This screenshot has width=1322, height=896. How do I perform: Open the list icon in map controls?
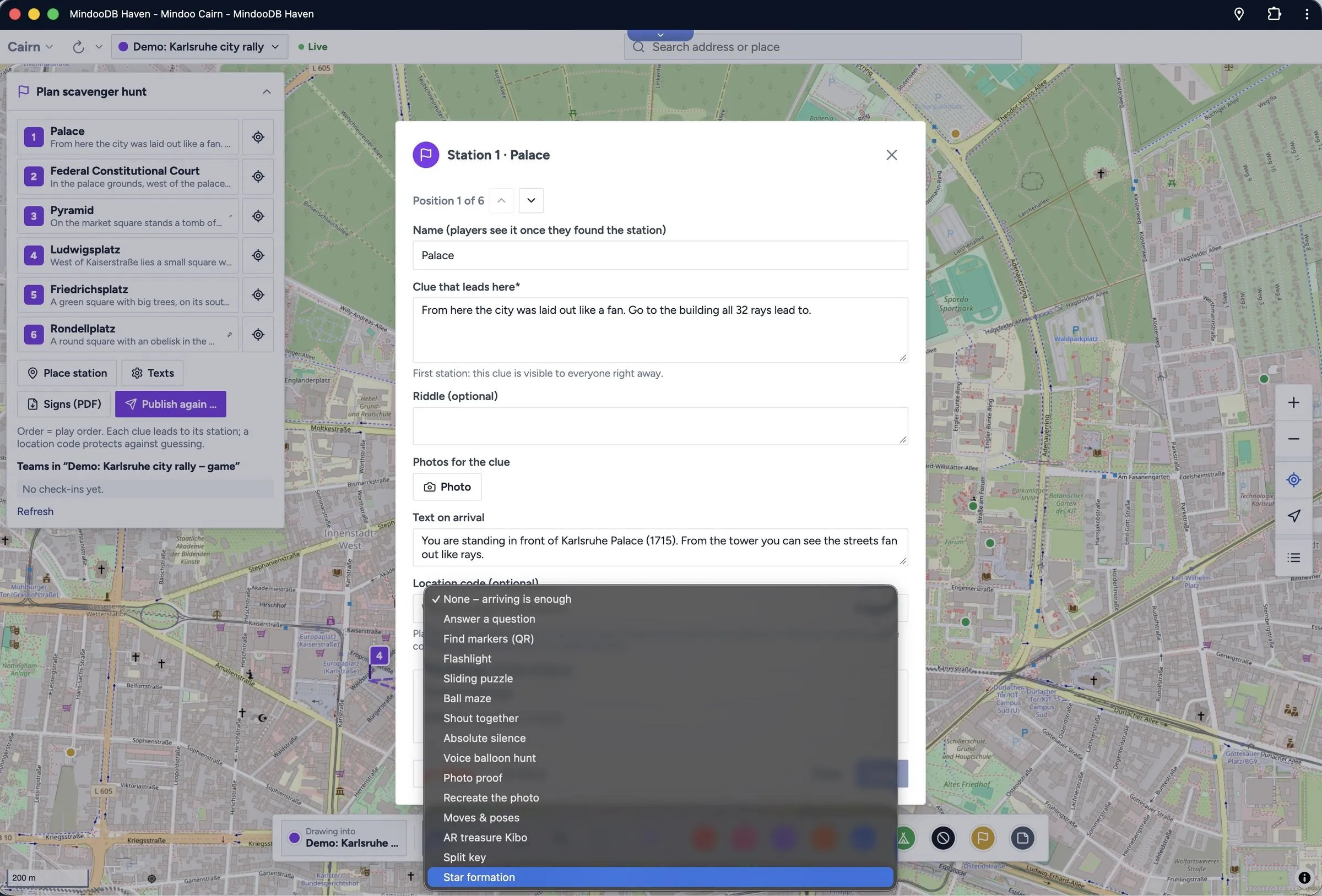(x=1293, y=558)
